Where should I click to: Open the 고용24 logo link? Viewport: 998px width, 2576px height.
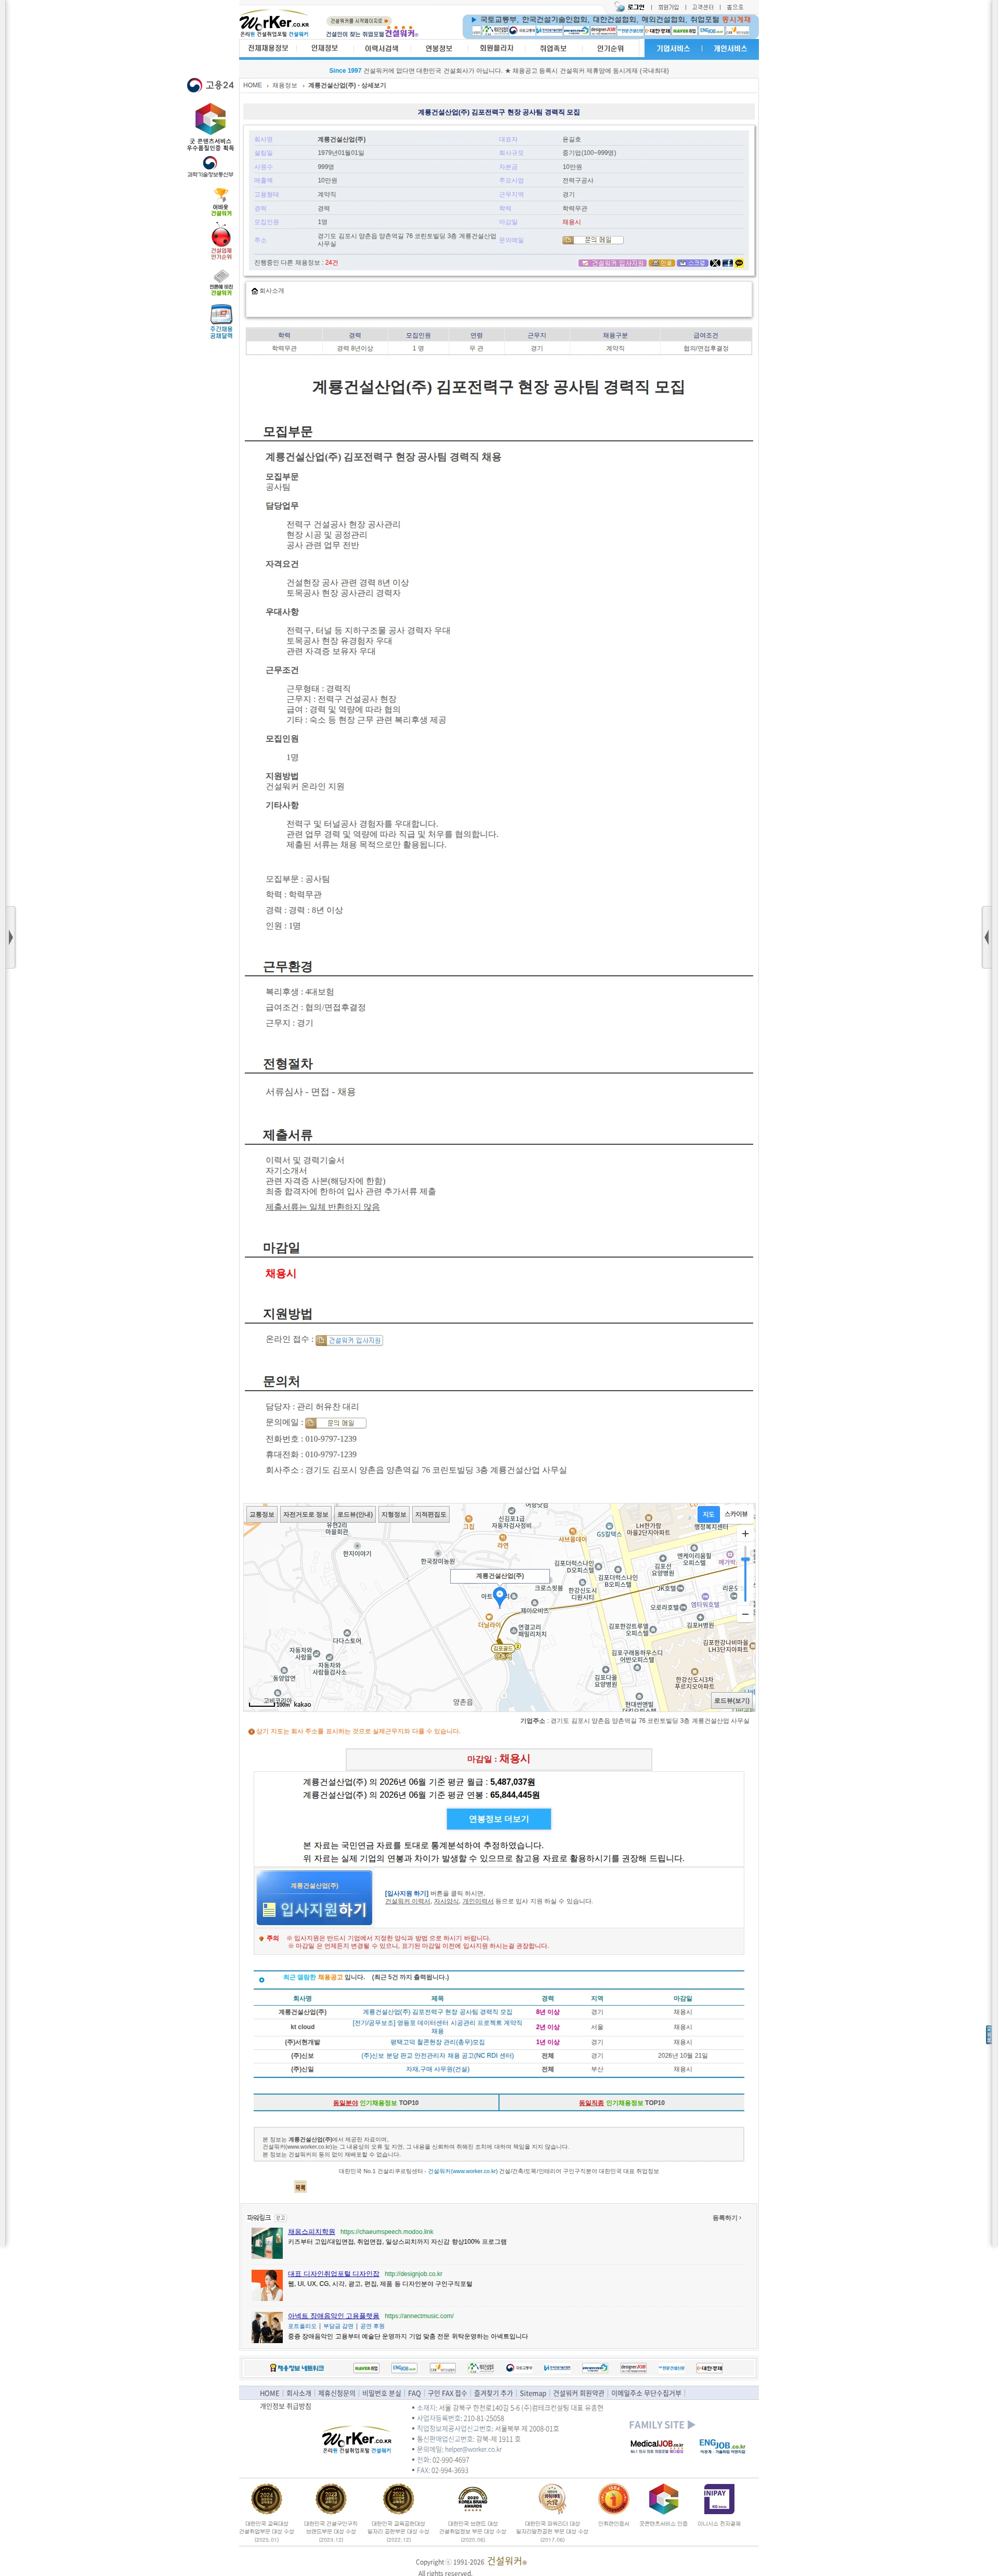coord(210,85)
